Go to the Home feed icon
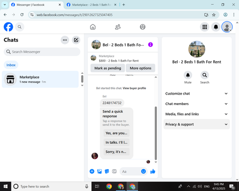This screenshot has height=191, width=239. [93, 27]
